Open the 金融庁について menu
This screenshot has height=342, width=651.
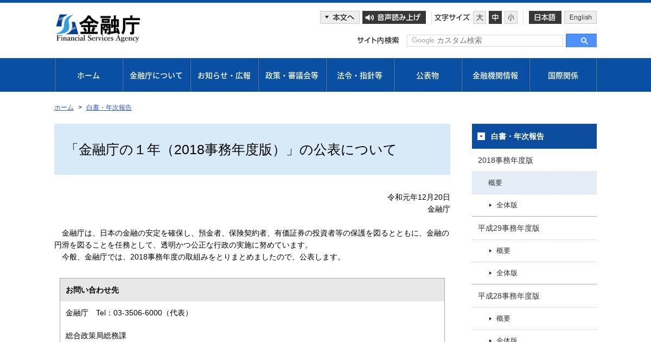156,75
